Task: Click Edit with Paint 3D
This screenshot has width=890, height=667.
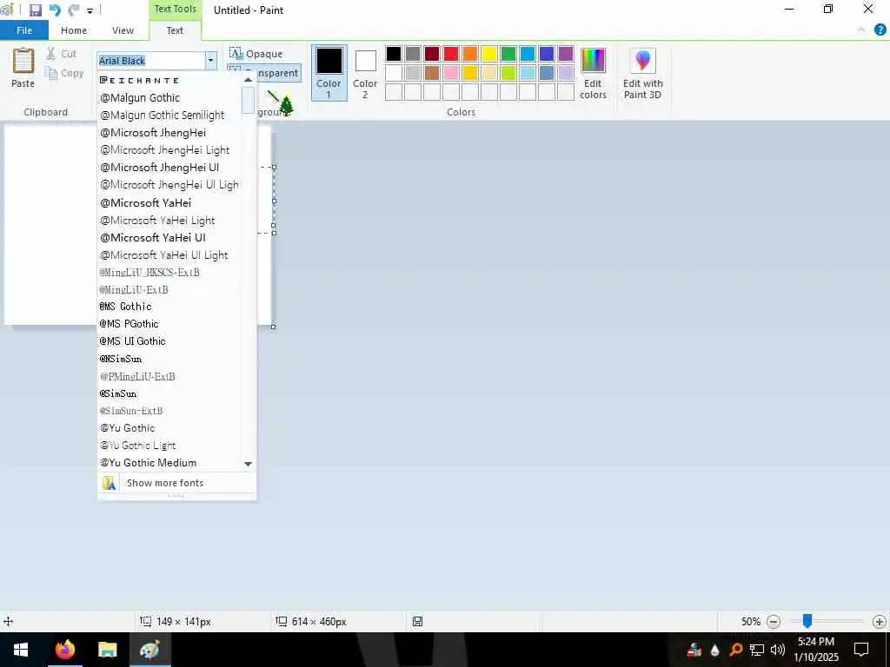Action: coord(642,73)
